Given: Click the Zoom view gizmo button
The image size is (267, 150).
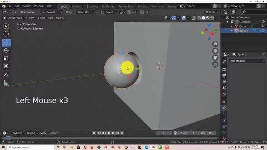Looking at the screenshot, I should click(x=215, y=44).
